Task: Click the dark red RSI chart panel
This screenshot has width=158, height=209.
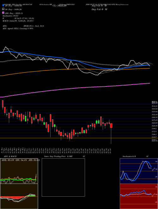Action: coord(139,196)
